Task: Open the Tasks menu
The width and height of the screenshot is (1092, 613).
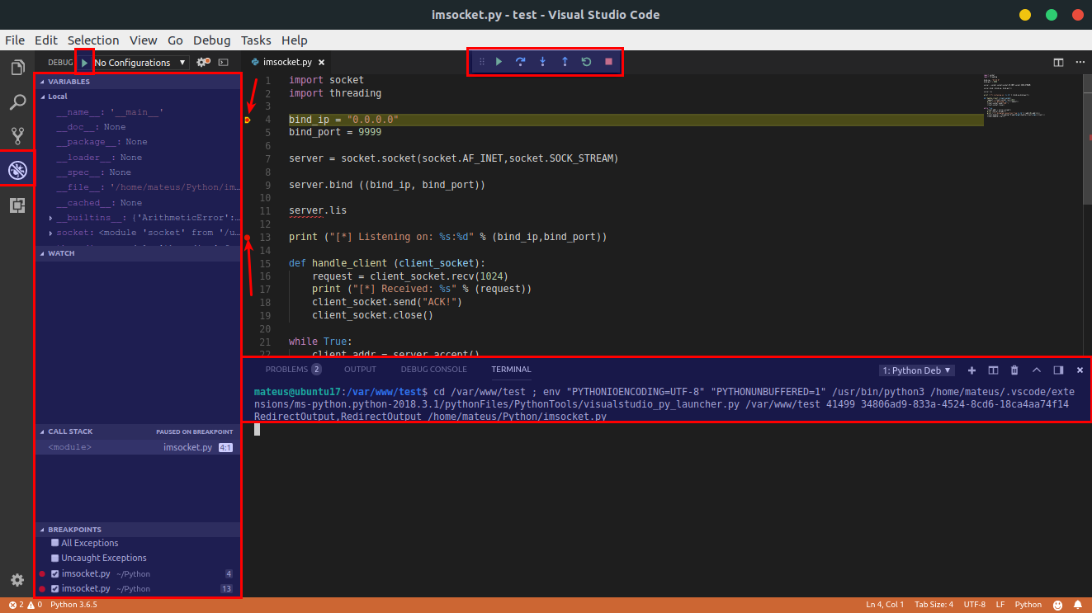Action: point(256,40)
